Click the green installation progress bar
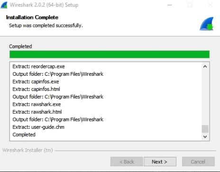The width and height of the screenshot is (220, 172). [110, 54]
